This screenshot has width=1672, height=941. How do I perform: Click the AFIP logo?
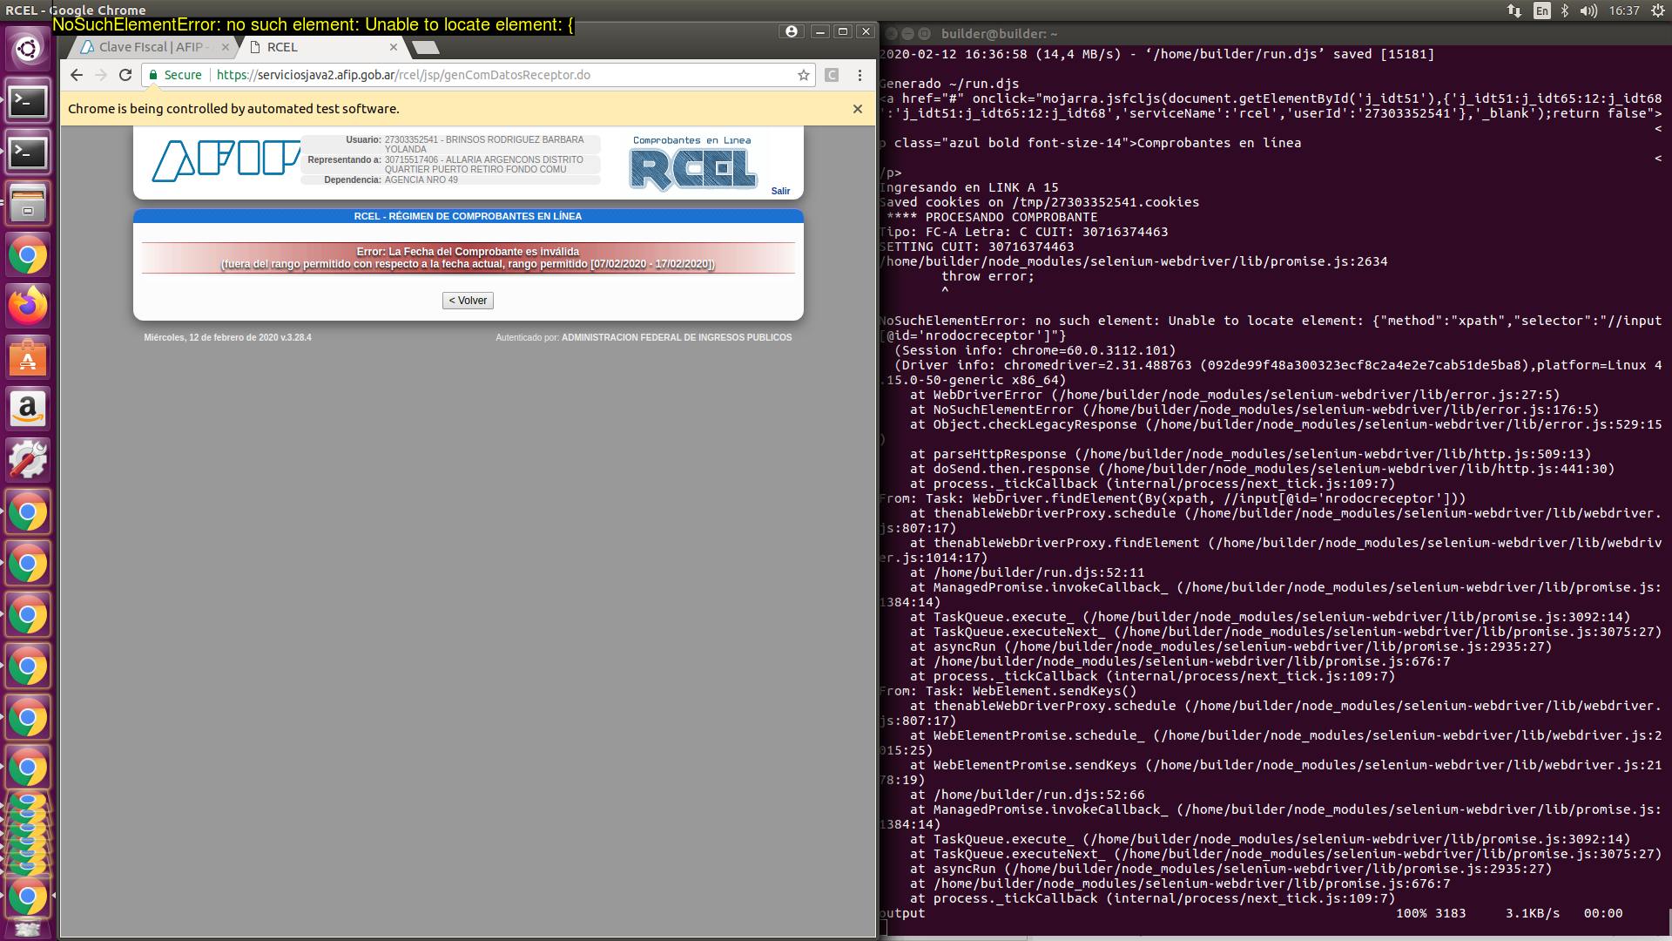(x=226, y=160)
